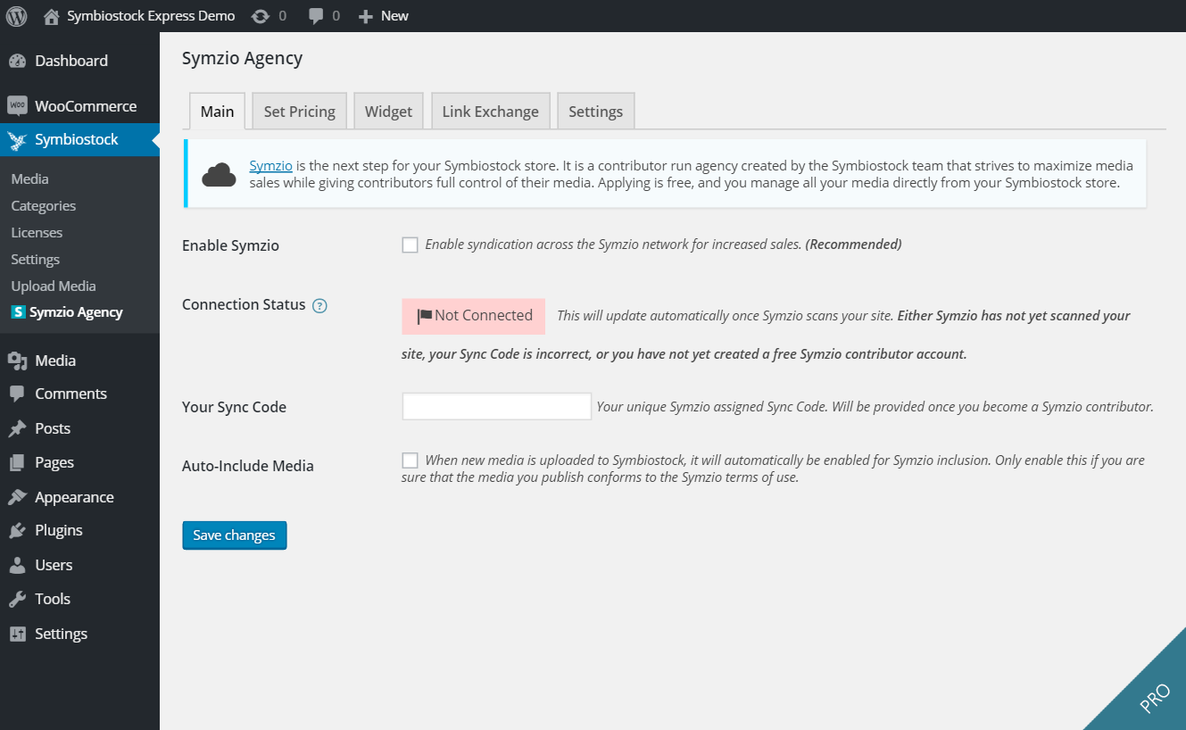Open the updates icon in the admin bar
1186x730 pixels.
tap(261, 16)
